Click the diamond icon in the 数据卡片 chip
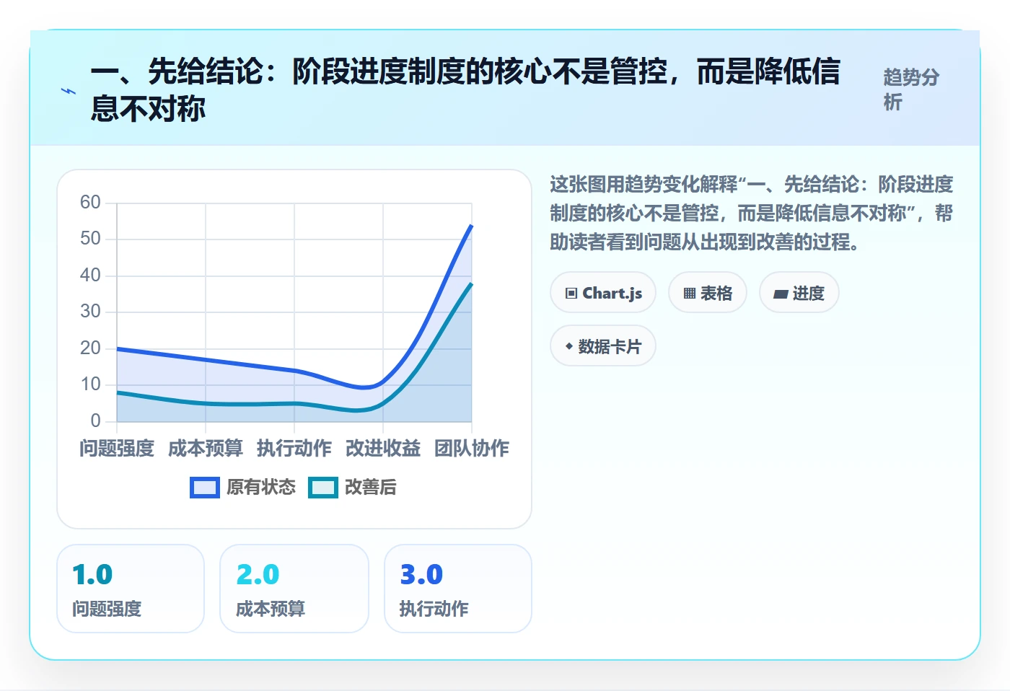This screenshot has height=691, width=1010. [x=569, y=346]
